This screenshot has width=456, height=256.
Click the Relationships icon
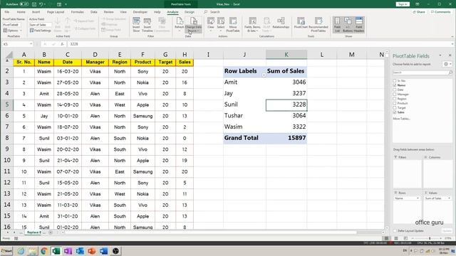[x=281, y=23]
